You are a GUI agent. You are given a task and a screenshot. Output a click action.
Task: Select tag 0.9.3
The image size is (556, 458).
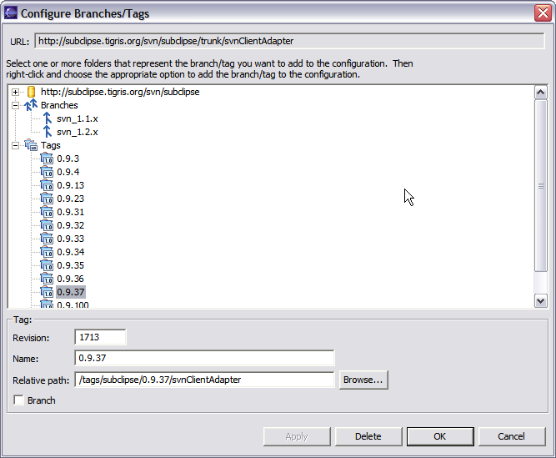click(x=68, y=159)
